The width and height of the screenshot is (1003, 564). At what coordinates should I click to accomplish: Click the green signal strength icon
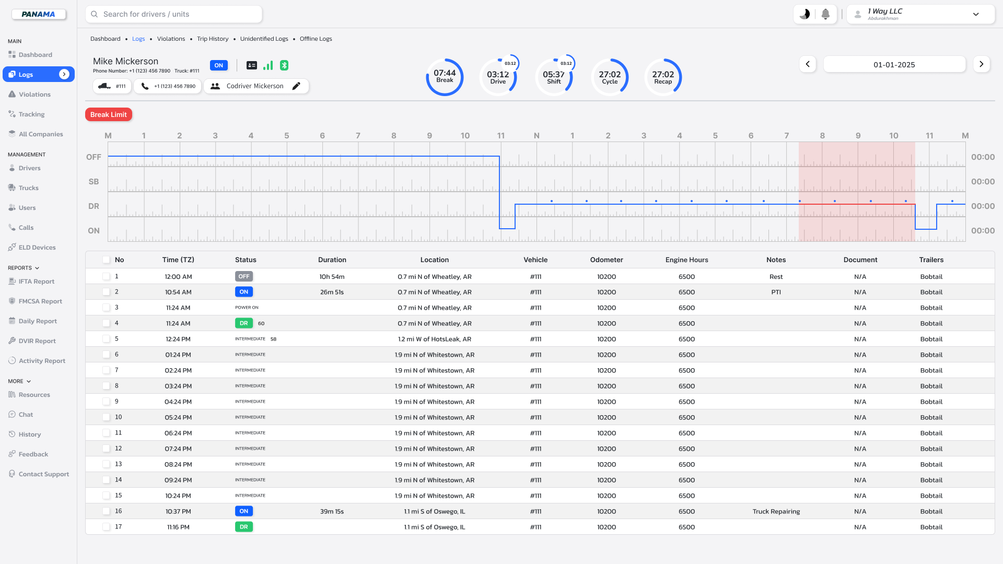pos(269,65)
